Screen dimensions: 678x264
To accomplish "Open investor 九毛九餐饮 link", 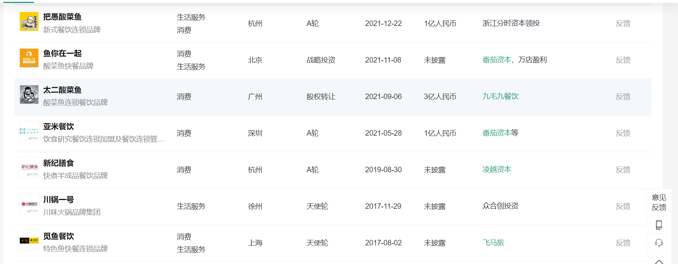I will pos(500,96).
